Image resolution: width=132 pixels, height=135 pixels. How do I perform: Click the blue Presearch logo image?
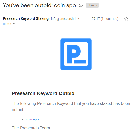[x=76, y=54]
